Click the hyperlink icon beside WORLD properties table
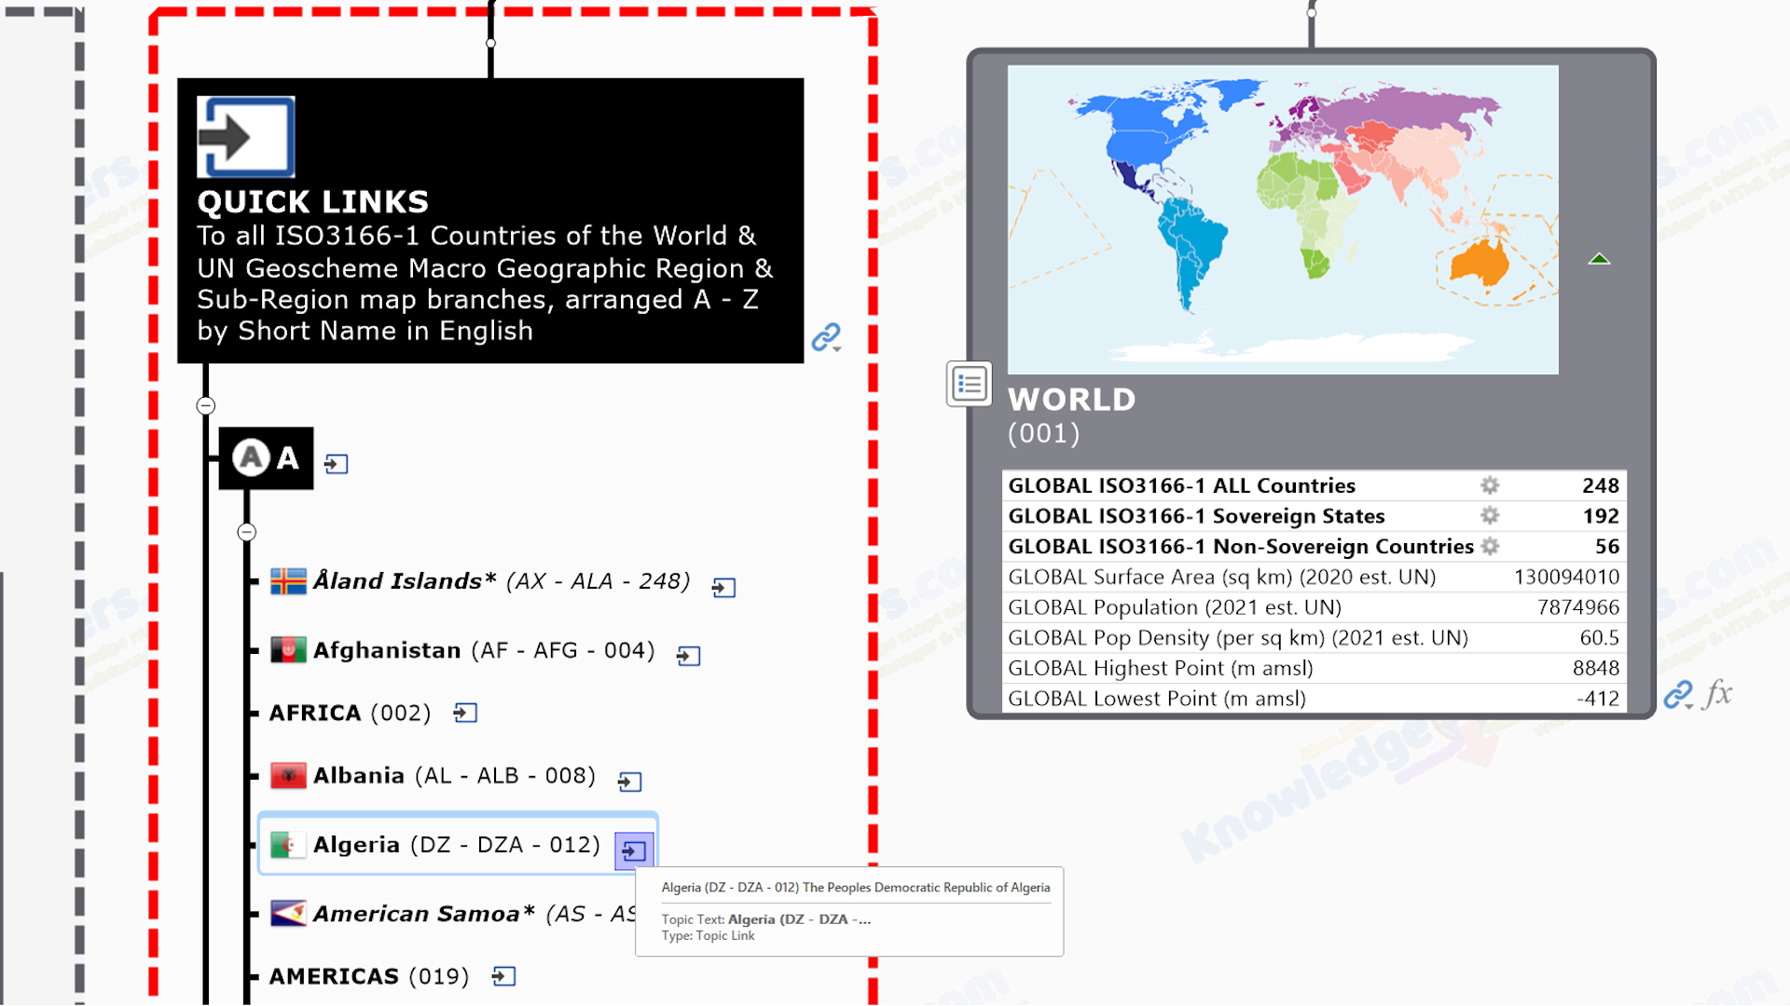 1678,695
